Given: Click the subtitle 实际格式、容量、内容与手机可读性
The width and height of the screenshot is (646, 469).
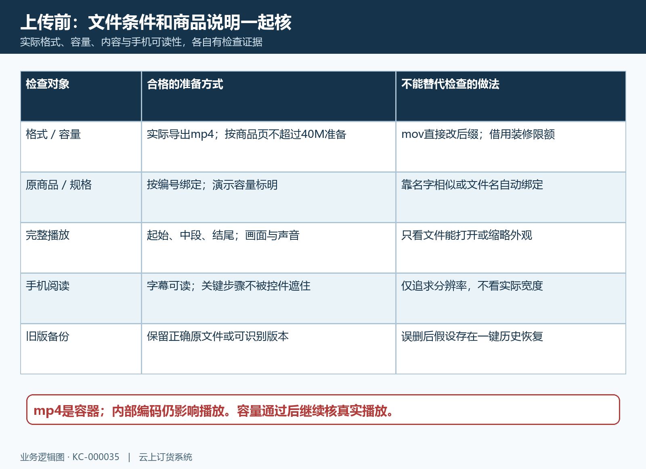Looking at the screenshot, I should pos(103,42).
